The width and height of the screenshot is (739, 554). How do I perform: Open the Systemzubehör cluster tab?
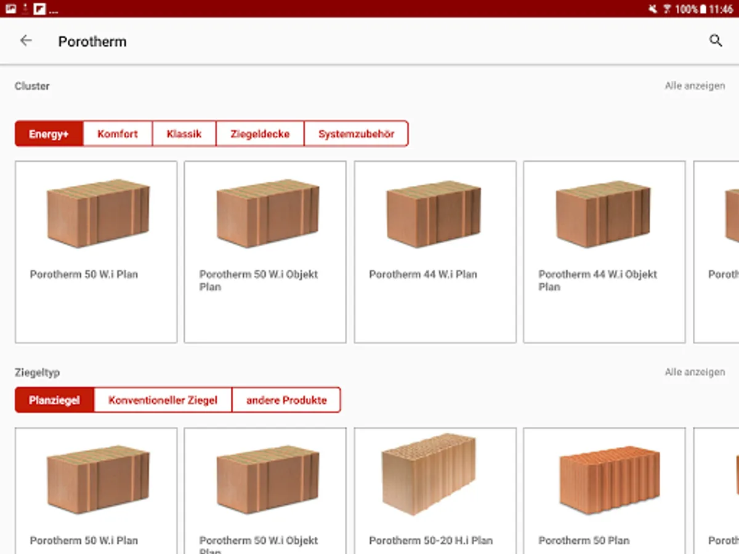point(356,134)
